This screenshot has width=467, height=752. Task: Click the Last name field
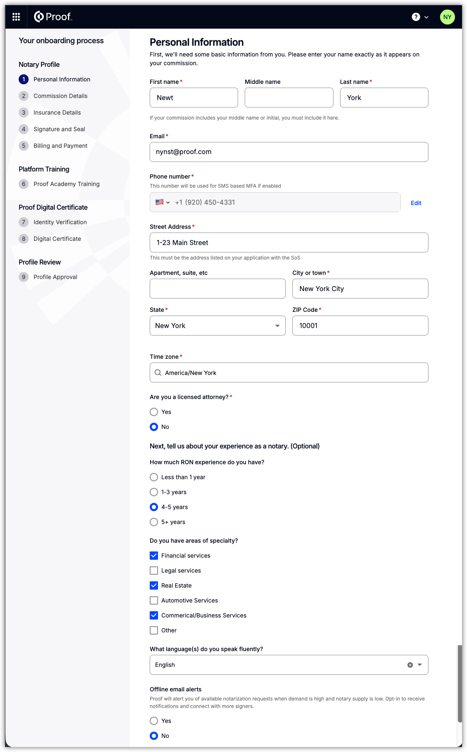tap(384, 98)
